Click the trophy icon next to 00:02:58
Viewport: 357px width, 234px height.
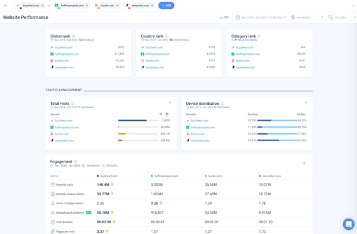[x=114, y=222]
